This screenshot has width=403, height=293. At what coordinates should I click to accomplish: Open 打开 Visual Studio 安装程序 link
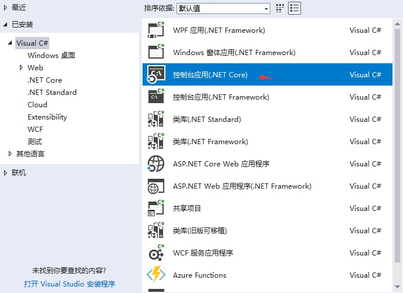point(70,284)
